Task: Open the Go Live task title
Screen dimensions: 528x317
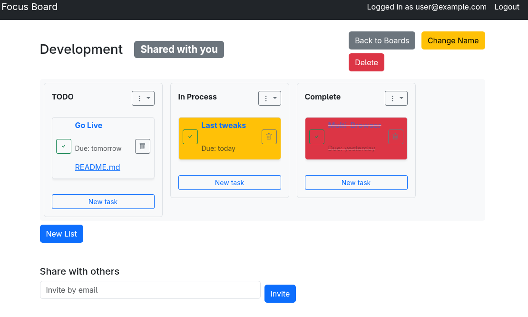Action: (88, 125)
